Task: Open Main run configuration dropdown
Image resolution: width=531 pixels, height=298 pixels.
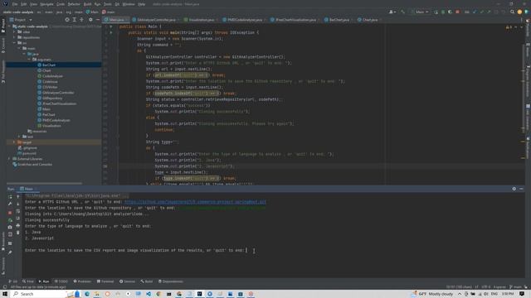Action: click(x=420, y=12)
